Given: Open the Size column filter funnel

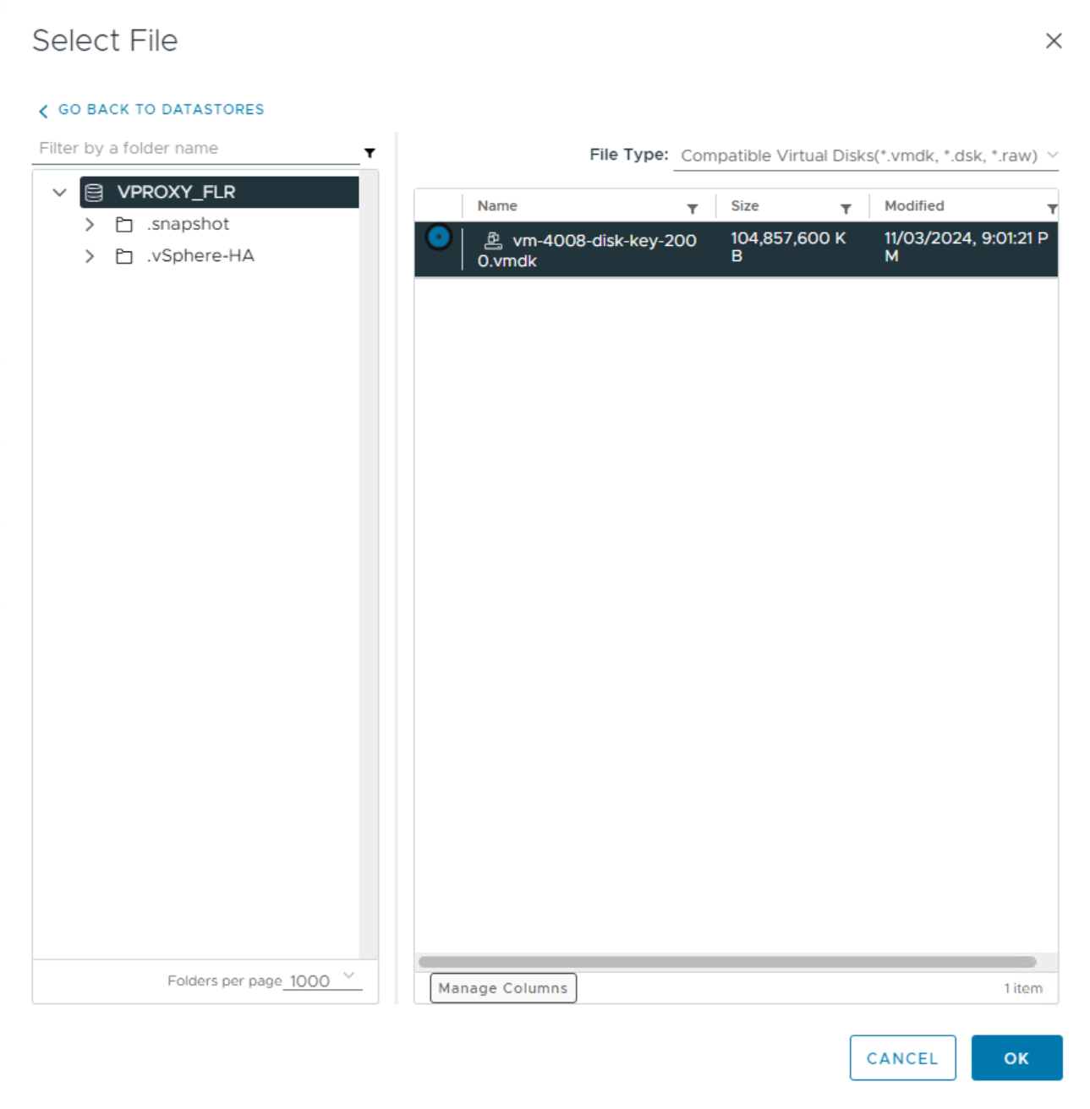Looking at the screenshot, I should click(846, 207).
